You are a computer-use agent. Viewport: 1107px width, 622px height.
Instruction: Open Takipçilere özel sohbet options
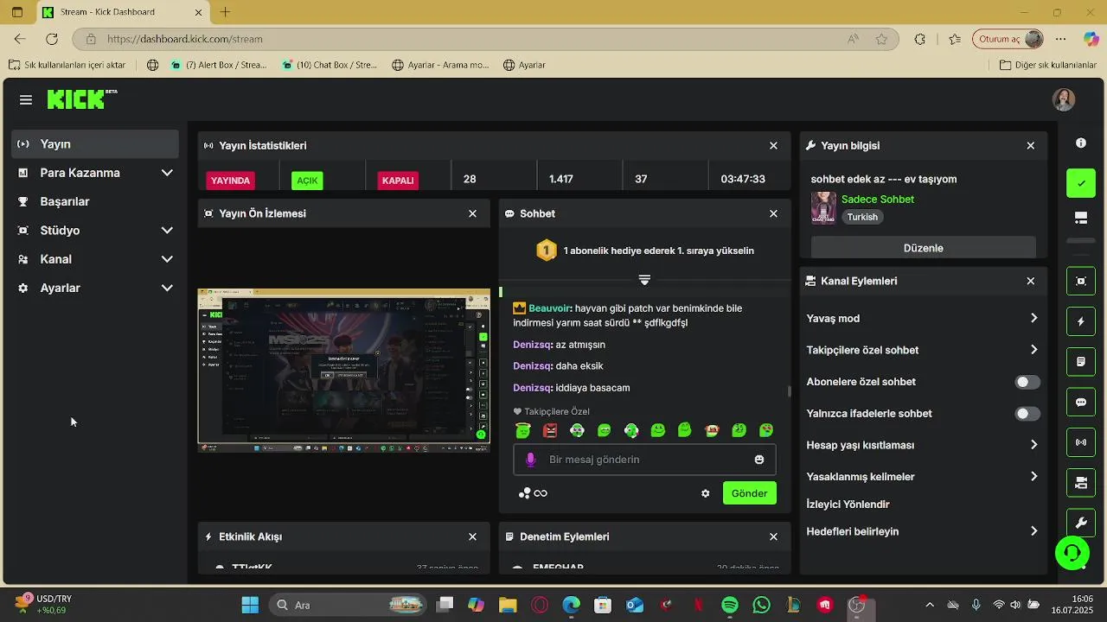click(x=922, y=350)
